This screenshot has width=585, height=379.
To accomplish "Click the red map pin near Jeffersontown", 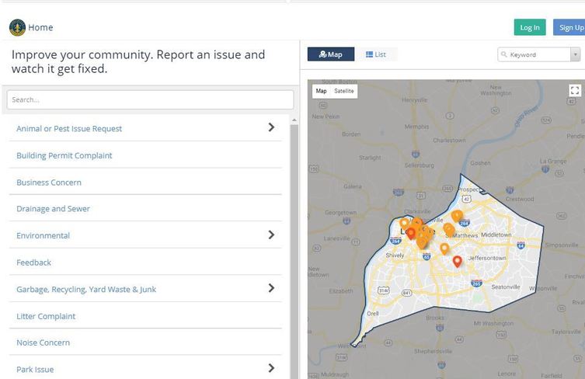I will (457, 262).
